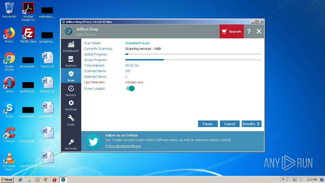Select hearsome.rtf desktop file
Viewport: 325px width, 183px height.
[x=47, y=160]
